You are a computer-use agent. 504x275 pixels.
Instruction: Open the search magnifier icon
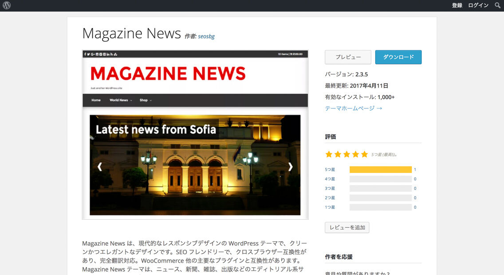[x=497, y=5]
